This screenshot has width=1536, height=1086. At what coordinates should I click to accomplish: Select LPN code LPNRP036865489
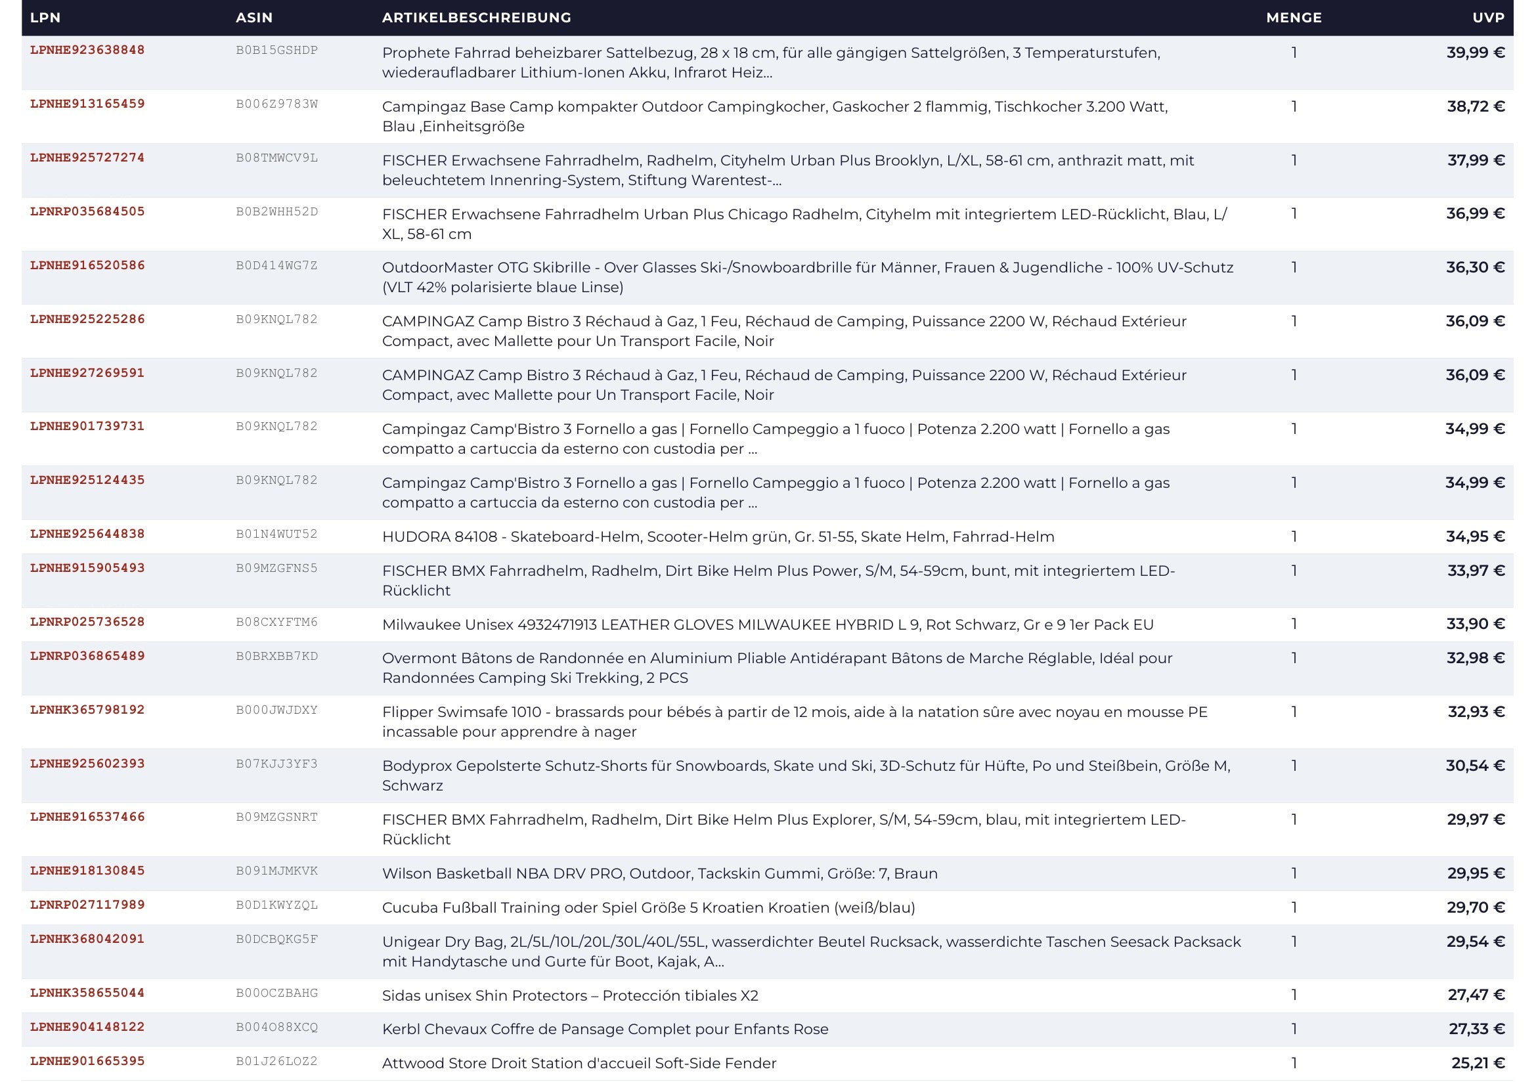click(87, 656)
